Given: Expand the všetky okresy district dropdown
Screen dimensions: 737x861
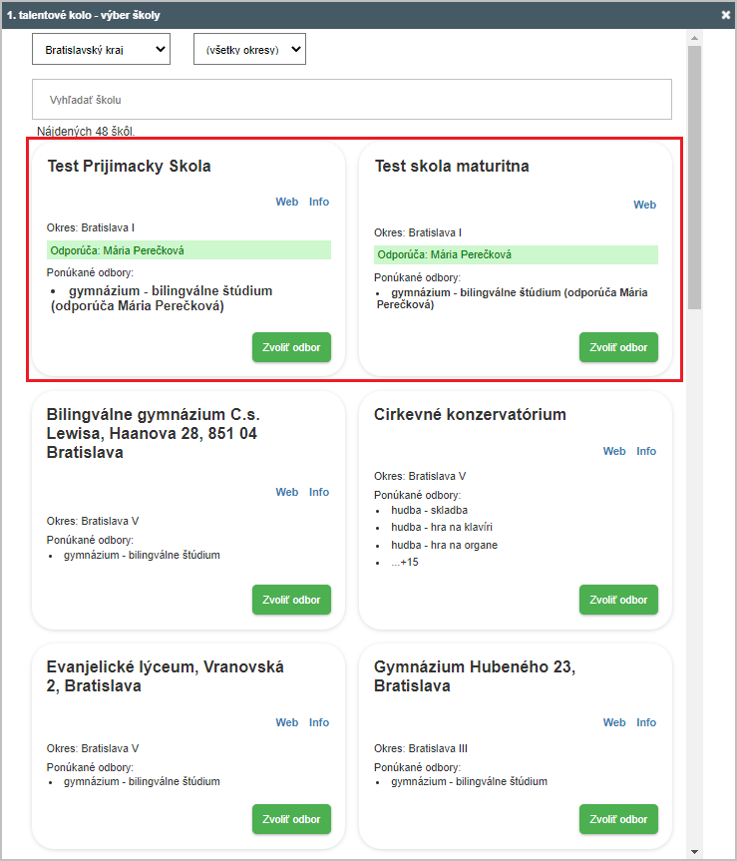Looking at the screenshot, I should pyautogui.click(x=249, y=50).
